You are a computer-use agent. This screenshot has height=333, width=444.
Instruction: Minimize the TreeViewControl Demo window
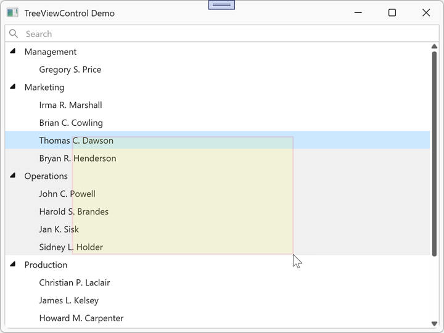click(358, 13)
